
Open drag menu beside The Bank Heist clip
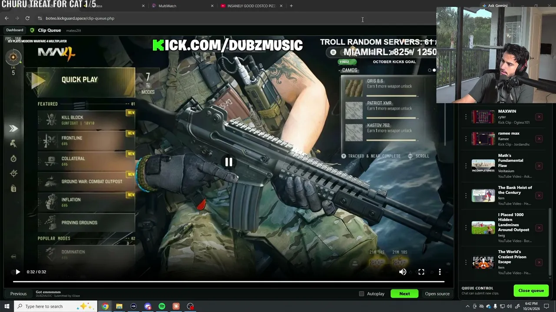coord(466,195)
